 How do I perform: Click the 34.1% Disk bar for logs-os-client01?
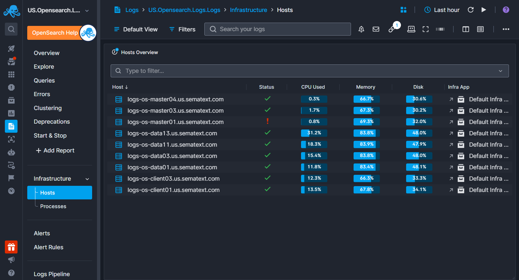point(419,190)
